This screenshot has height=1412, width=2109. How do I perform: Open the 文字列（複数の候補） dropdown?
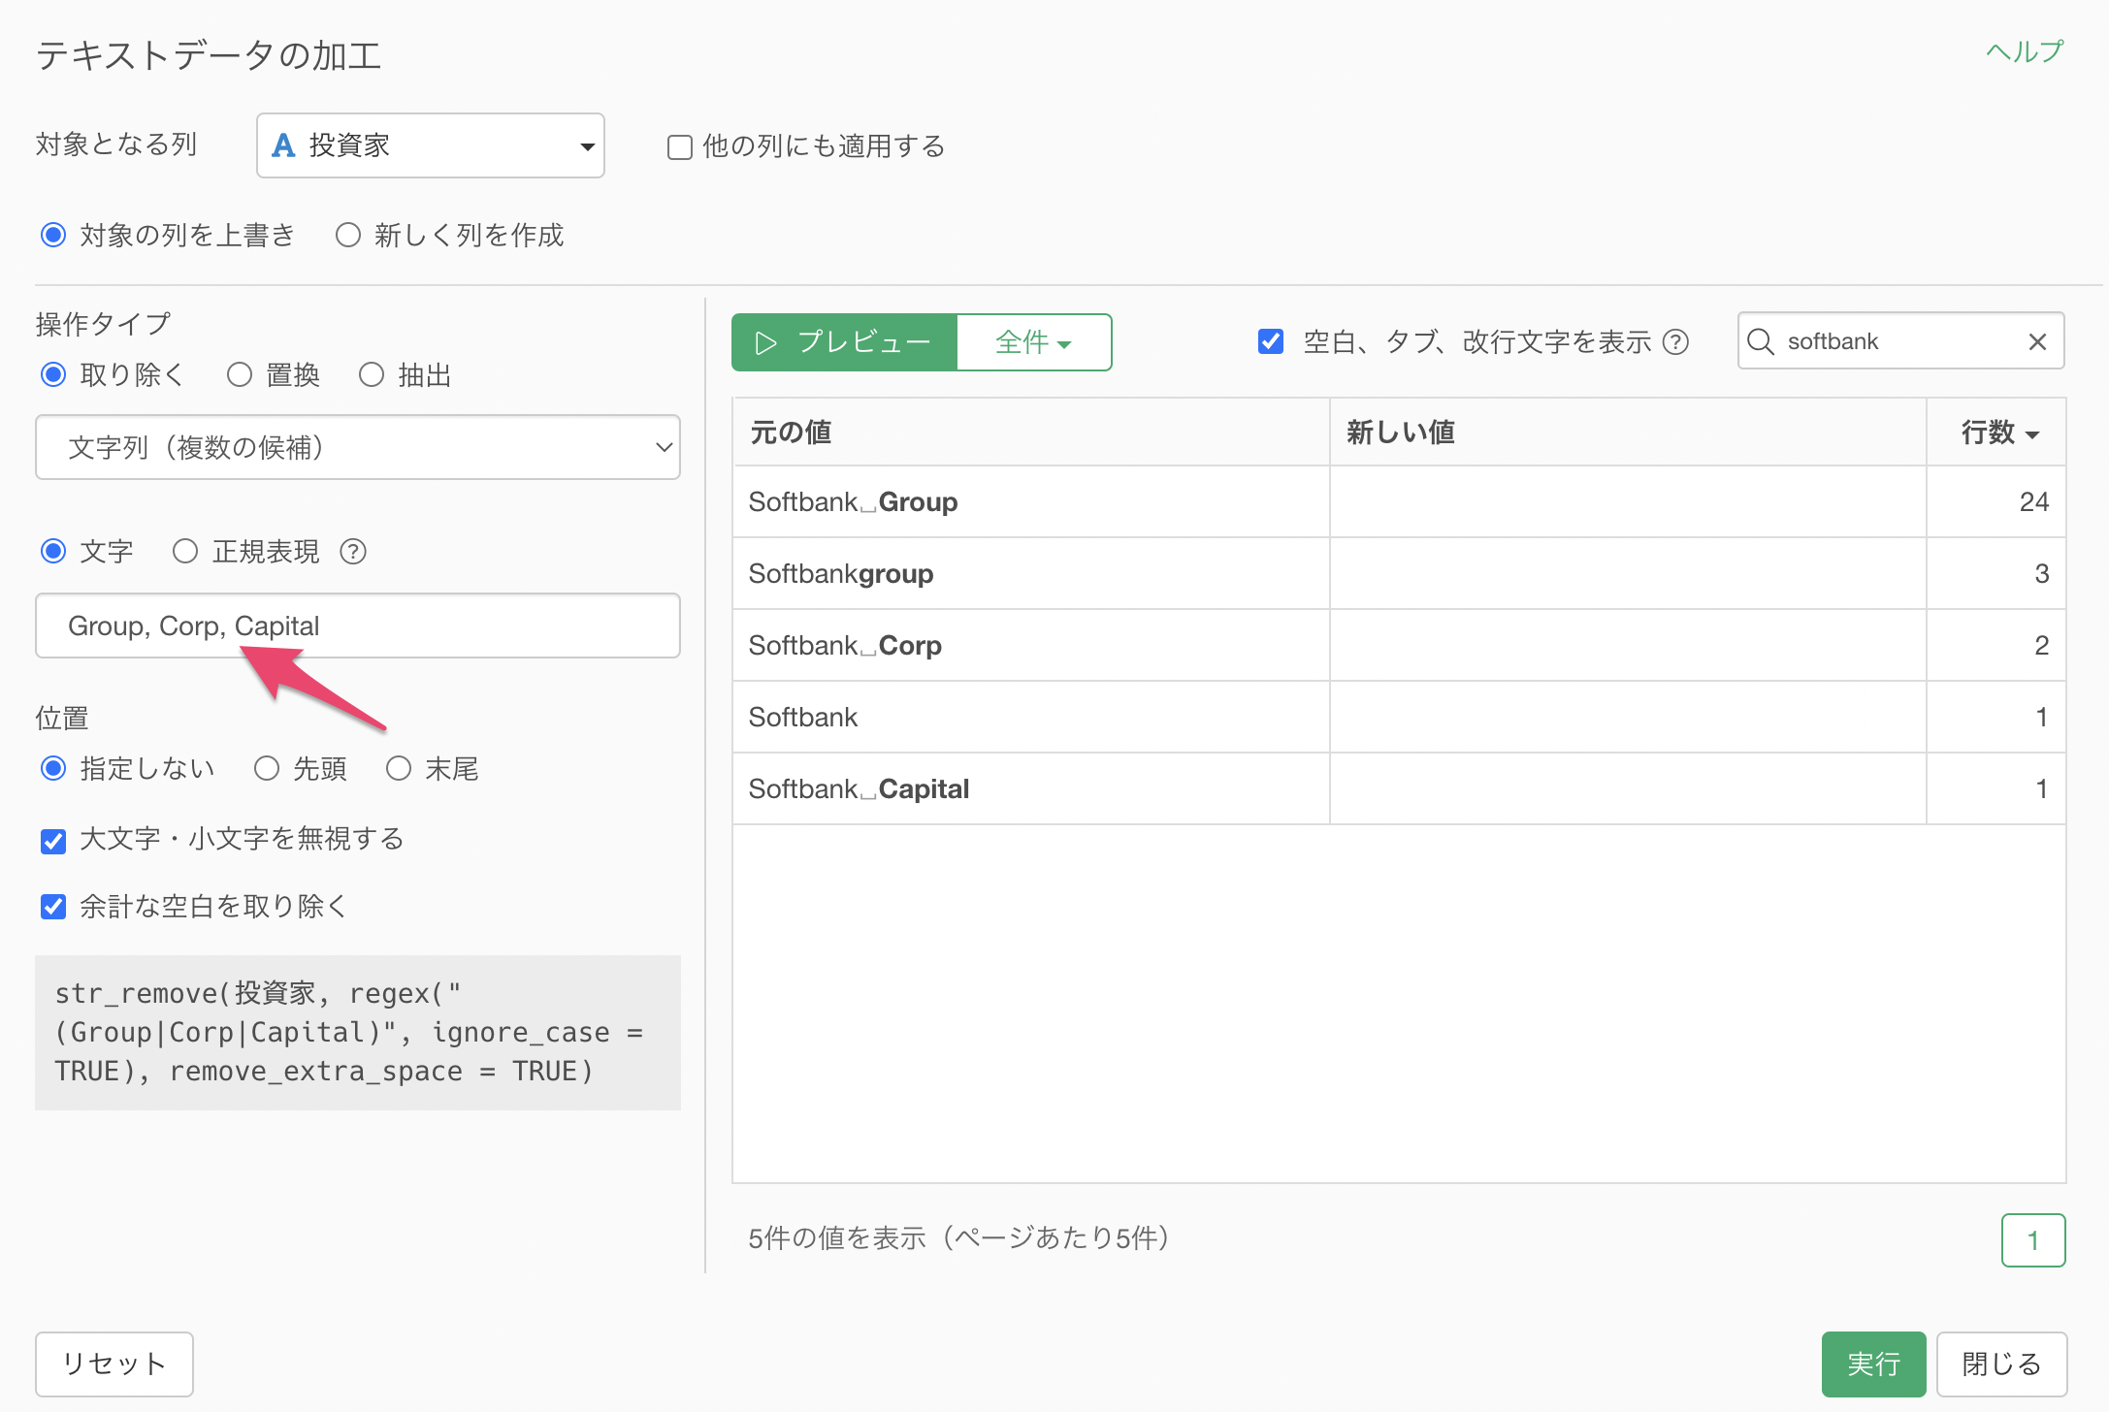tap(358, 447)
